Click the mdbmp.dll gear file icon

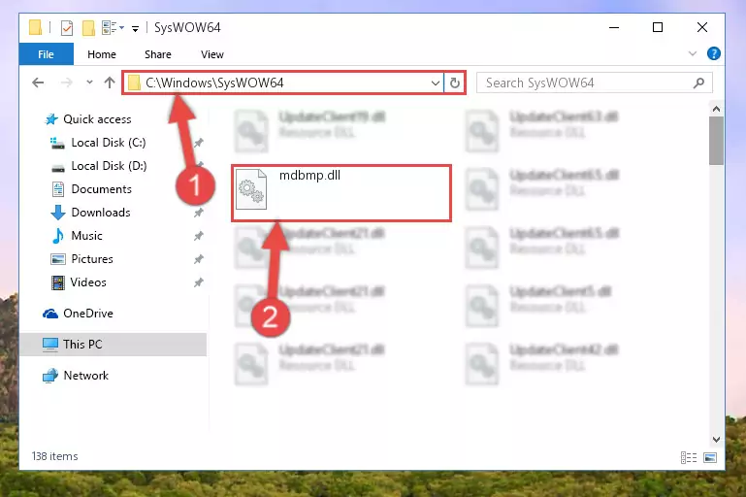[x=251, y=189]
